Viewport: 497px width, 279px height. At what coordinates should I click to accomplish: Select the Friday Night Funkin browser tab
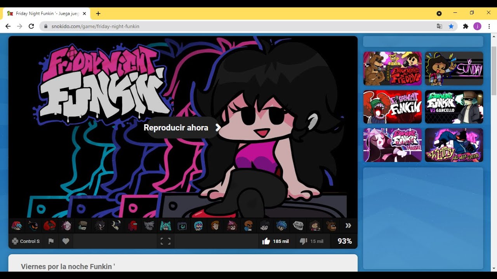click(x=47, y=13)
